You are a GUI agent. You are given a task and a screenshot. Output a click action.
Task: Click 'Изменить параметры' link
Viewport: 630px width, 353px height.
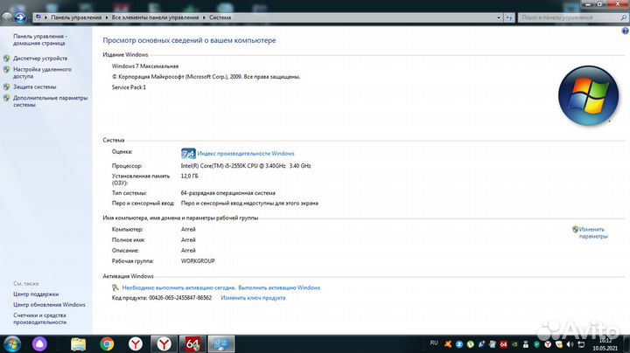593,233
